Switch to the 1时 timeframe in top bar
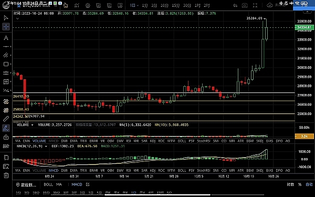The width and height of the screenshot is (315, 197). point(197,5)
